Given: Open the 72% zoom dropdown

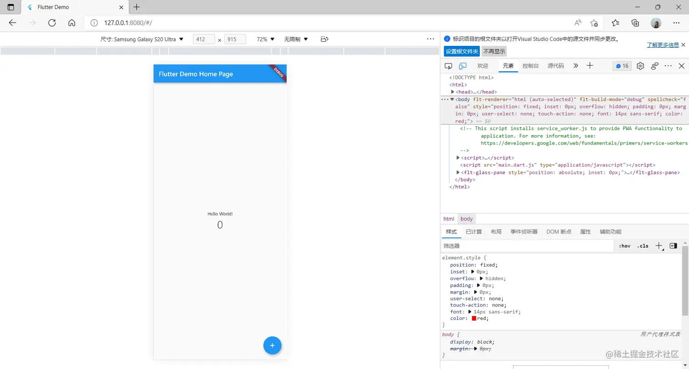Looking at the screenshot, I should point(266,39).
